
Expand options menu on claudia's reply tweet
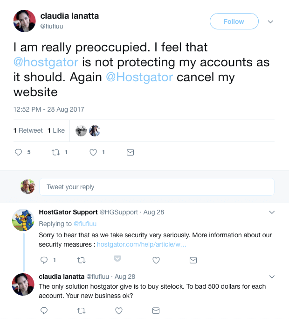click(272, 276)
